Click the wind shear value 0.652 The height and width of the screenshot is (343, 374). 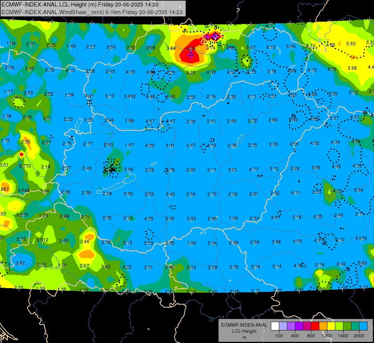click(130, 96)
